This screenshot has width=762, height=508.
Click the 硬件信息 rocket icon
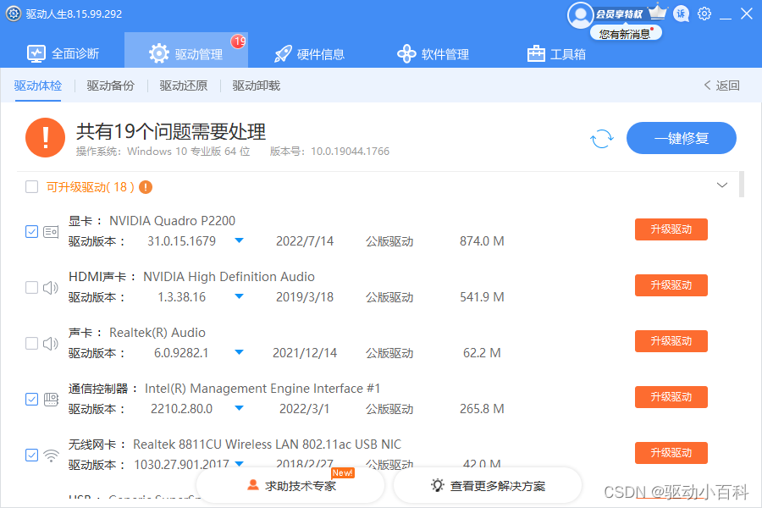(283, 54)
